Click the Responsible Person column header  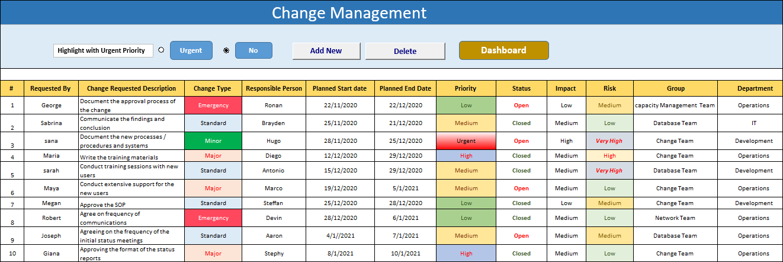pos(274,88)
